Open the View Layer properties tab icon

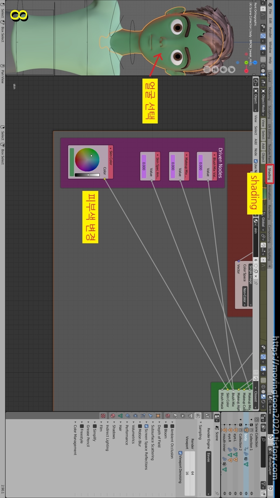[183, 416]
